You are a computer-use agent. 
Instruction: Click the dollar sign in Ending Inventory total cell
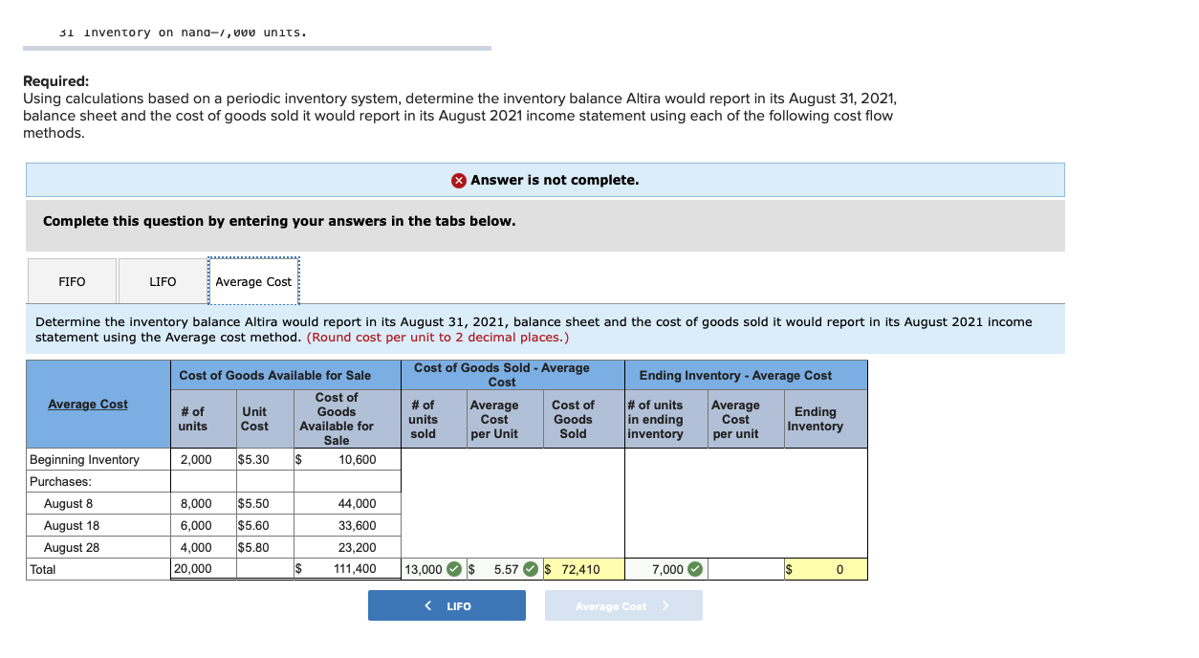point(789,568)
